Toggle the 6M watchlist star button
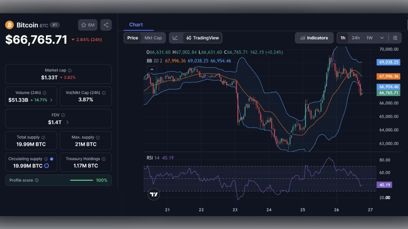The height and width of the screenshot is (229, 408). (87, 25)
